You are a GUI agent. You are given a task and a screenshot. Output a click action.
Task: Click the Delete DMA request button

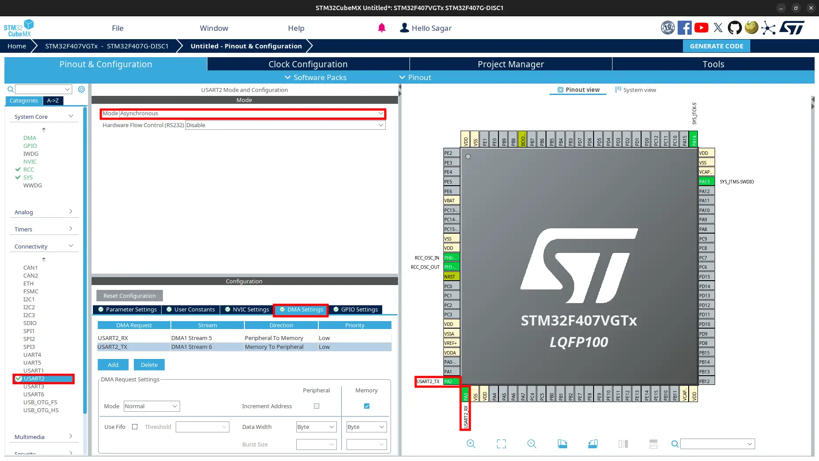tap(149, 365)
